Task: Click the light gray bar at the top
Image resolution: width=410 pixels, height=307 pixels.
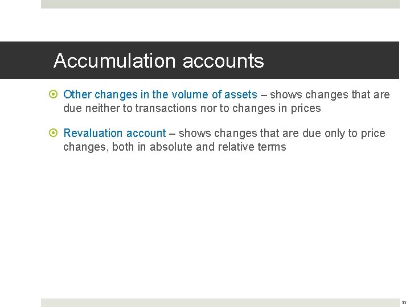Action: [x=220, y=4]
